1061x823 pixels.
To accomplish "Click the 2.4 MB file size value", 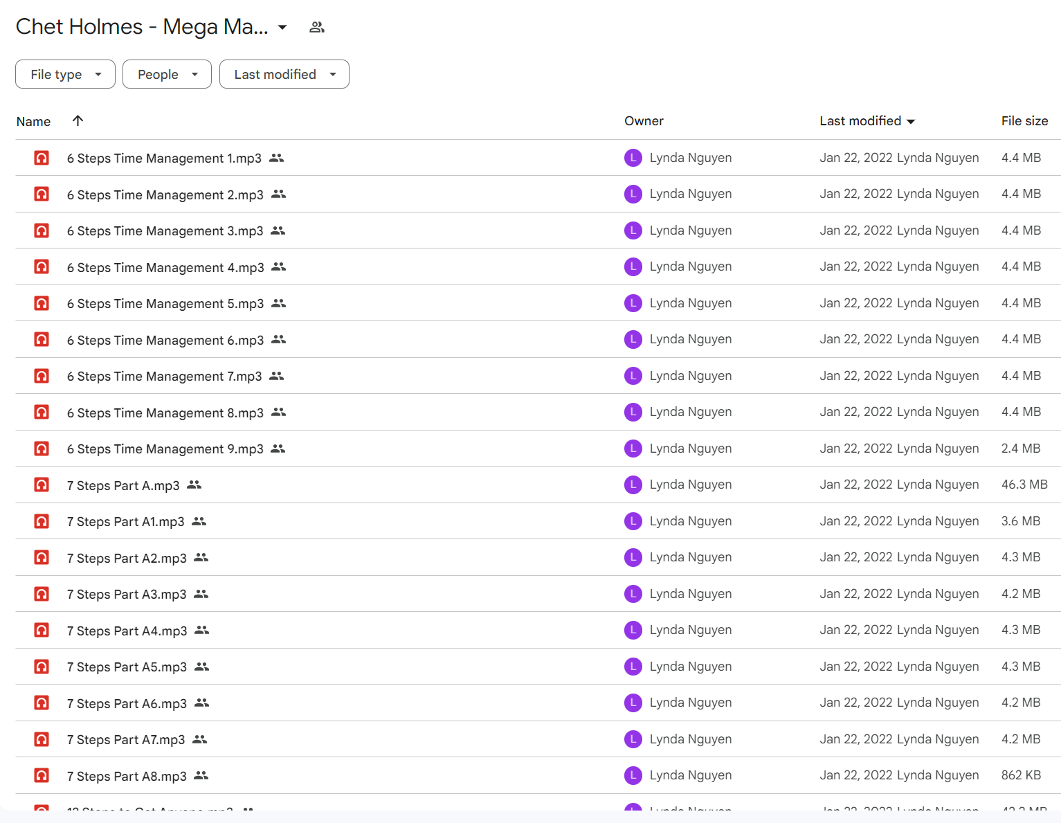I will coord(1021,449).
